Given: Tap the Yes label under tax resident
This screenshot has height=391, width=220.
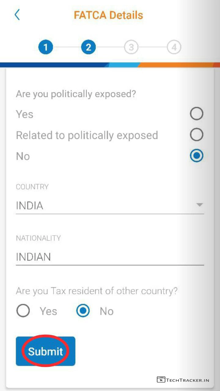Looking at the screenshot, I should click(x=48, y=311).
